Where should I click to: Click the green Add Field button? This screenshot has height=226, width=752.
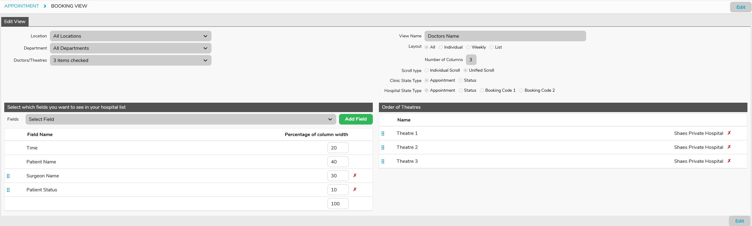(x=355, y=119)
